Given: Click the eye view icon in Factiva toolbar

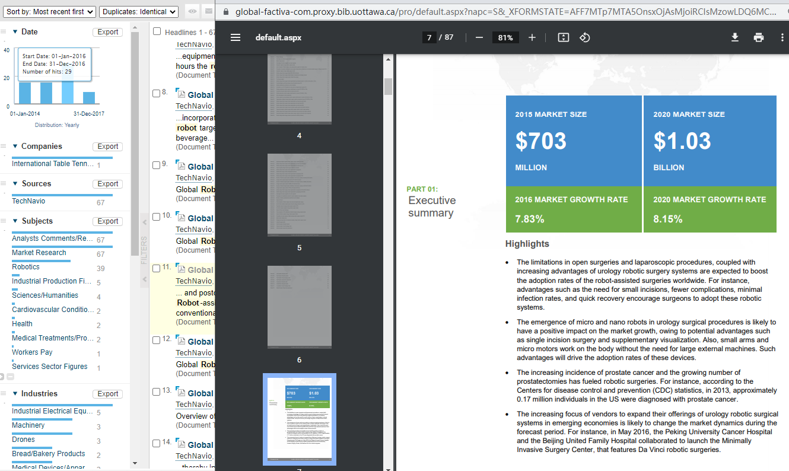Looking at the screenshot, I should click(192, 11).
